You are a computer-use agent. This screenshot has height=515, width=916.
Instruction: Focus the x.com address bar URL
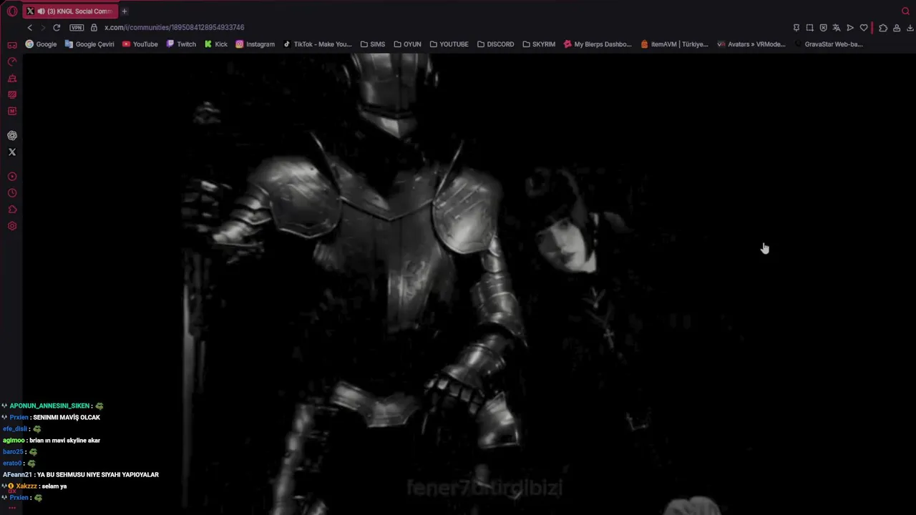pyautogui.click(x=175, y=28)
